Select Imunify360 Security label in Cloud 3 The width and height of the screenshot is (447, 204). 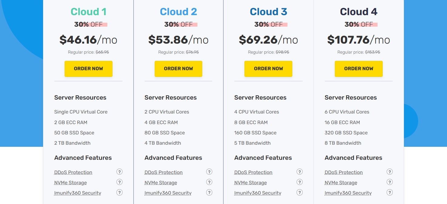pyautogui.click(x=258, y=193)
